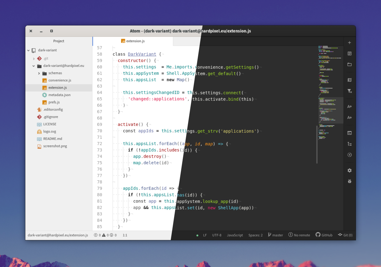Increase font size with A-up icon
This screenshot has height=267, width=381.
coord(349,107)
